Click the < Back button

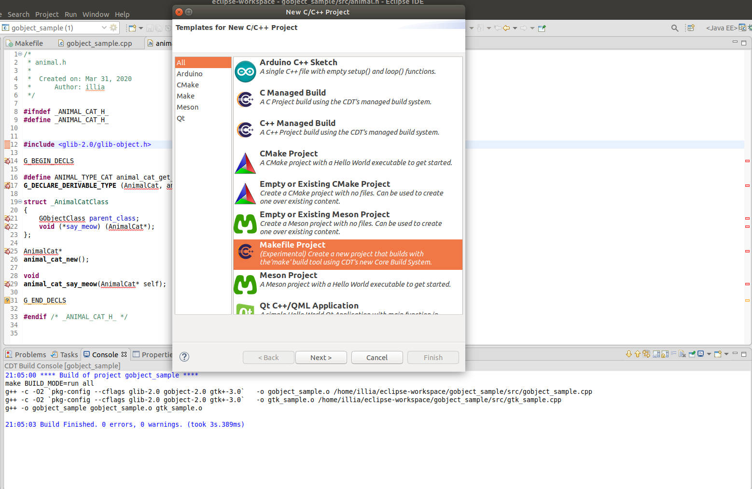(x=268, y=357)
